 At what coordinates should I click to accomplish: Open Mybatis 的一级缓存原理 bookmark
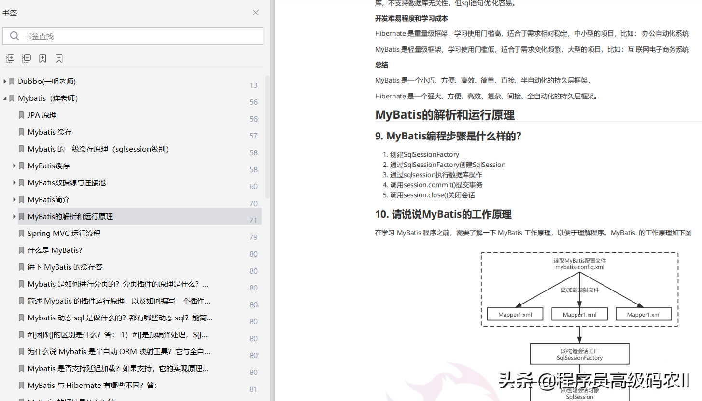point(98,149)
